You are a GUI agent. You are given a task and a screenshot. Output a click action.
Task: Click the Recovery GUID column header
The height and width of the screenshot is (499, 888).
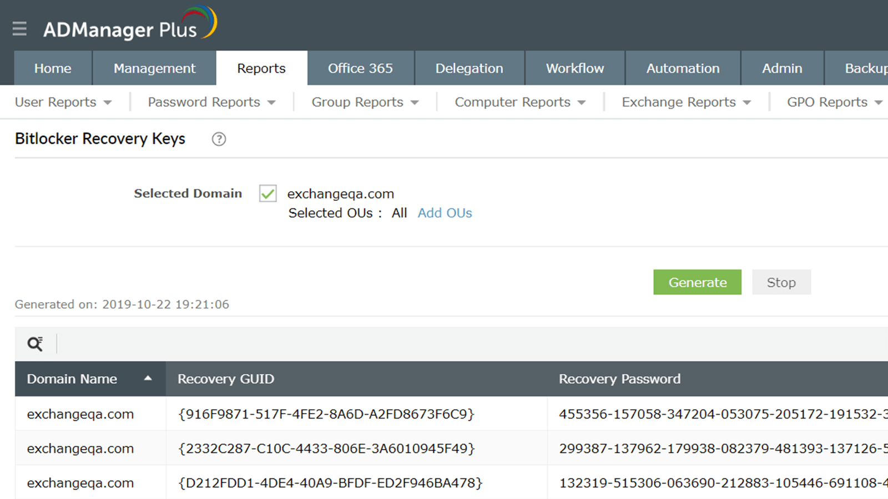click(356, 379)
